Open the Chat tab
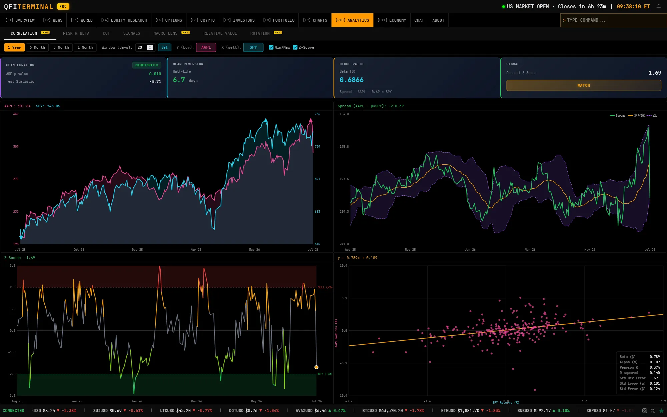Screen dimensions: 667x417 click(419, 20)
